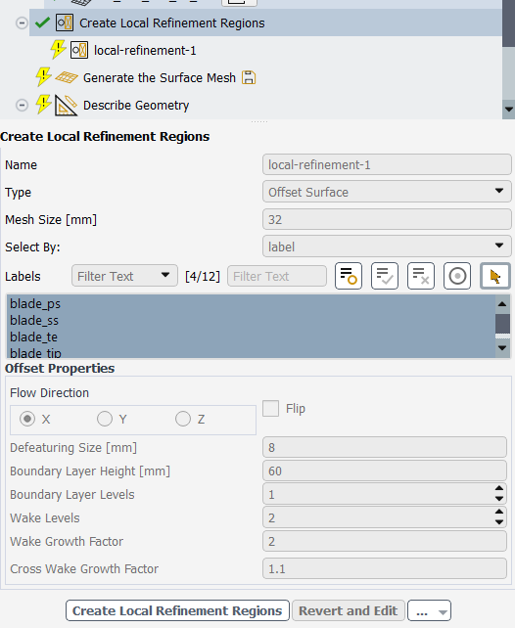The height and width of the screenshot is (628, 515).
Task: Click the Boundary Layer Levels spinner up arrow
Action: click(x=499, y=489)
